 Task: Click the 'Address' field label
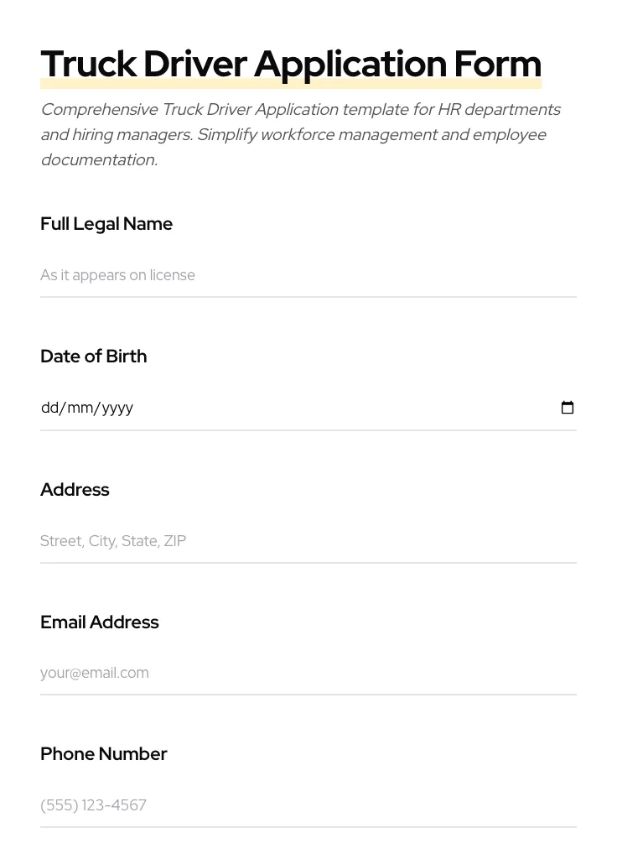pos(75,490)
